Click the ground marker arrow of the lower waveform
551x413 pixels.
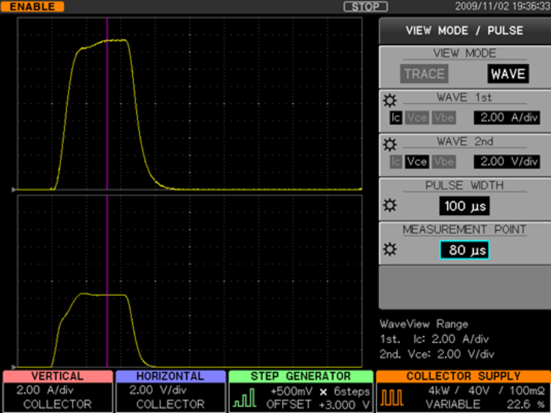(13, 367)
